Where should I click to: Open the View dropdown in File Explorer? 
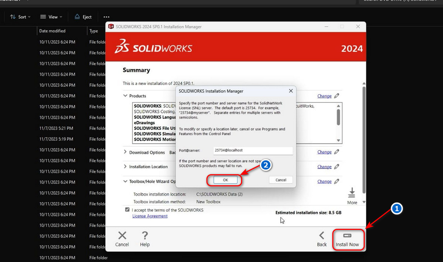click(51, 17)
